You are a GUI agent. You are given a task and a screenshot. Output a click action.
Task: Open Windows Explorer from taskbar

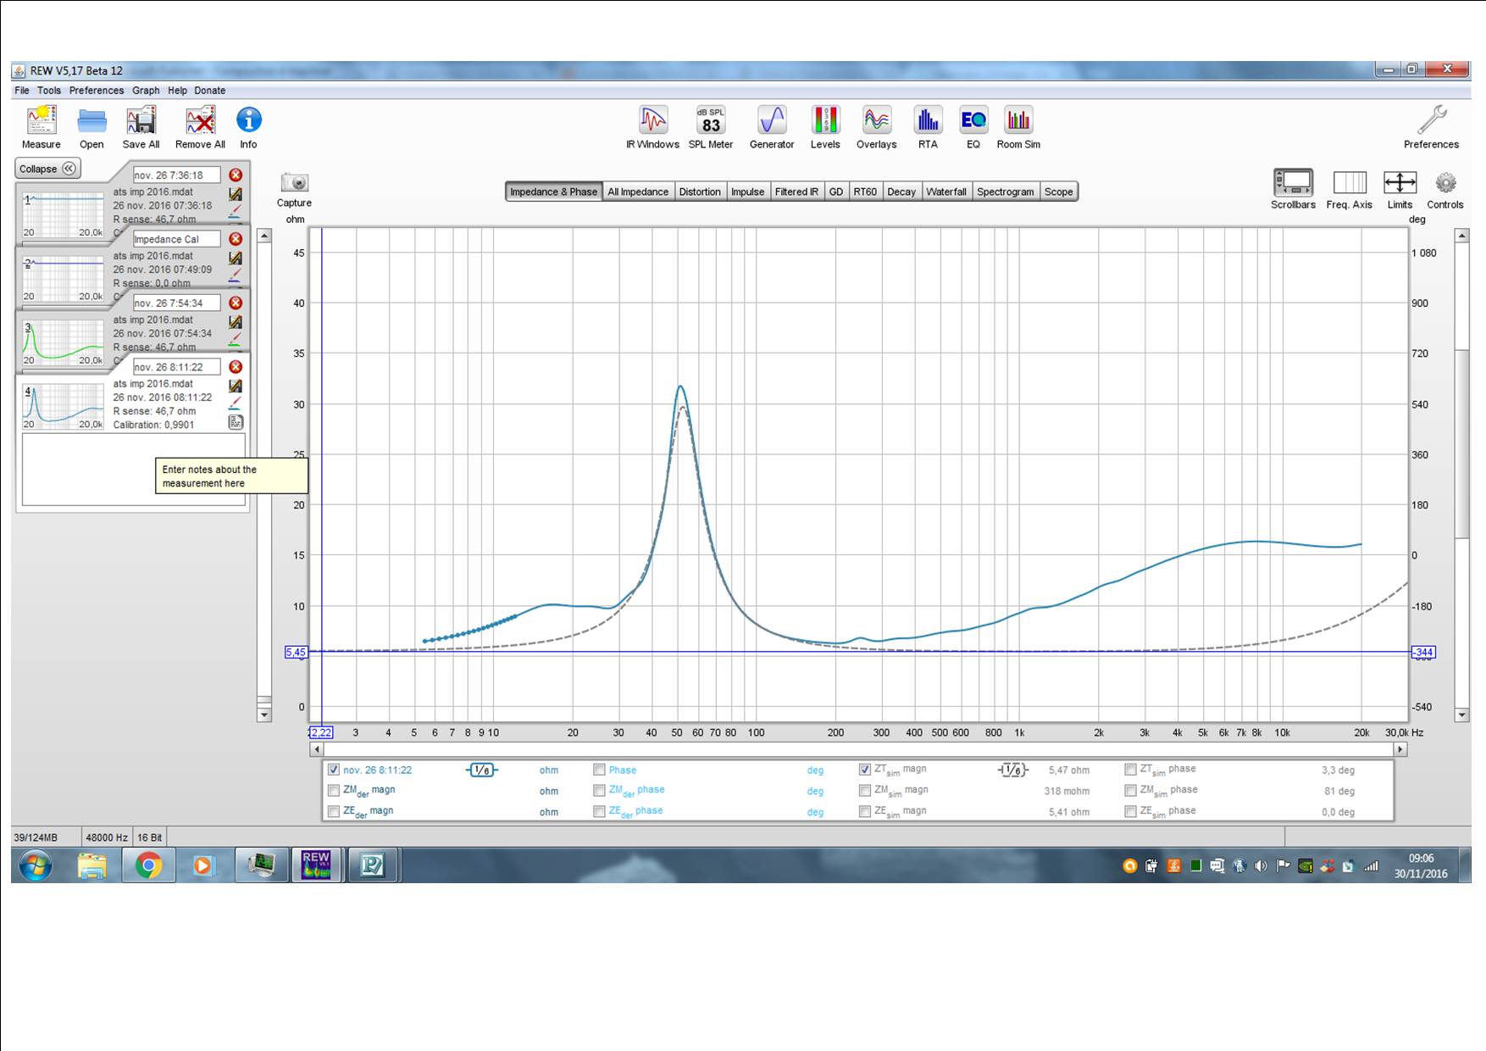(x=92, y=865)
